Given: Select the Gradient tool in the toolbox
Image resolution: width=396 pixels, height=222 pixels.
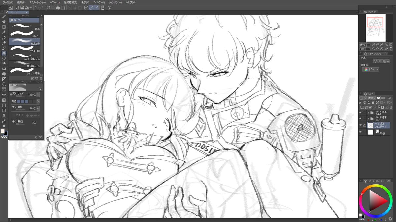Looking at the screenshot, I should tap(4, 100).
